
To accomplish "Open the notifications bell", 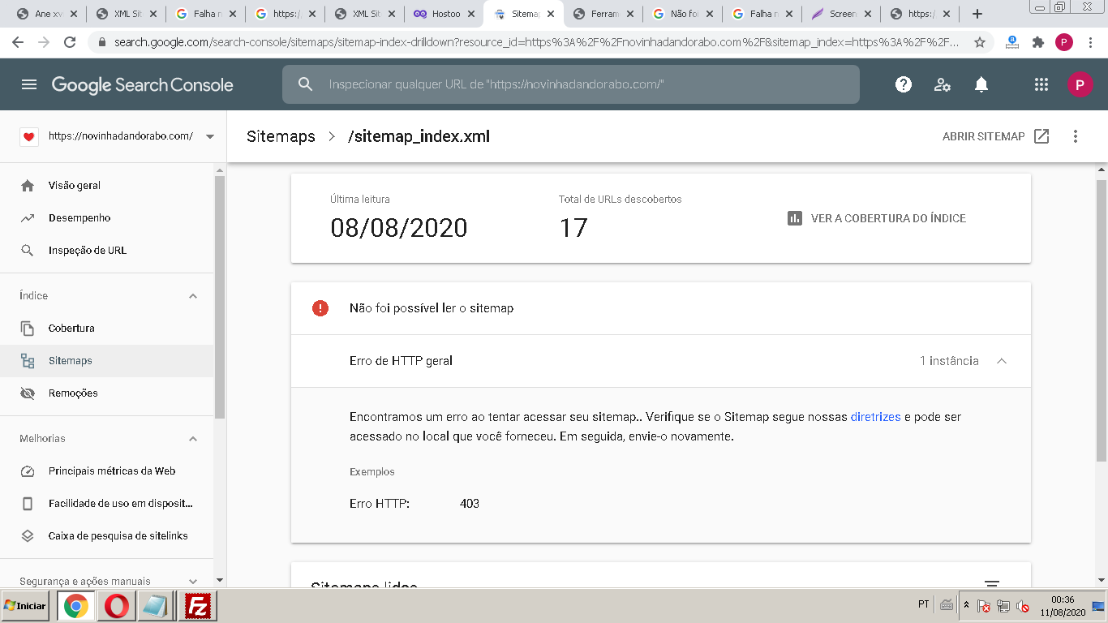I will point(981,84).
